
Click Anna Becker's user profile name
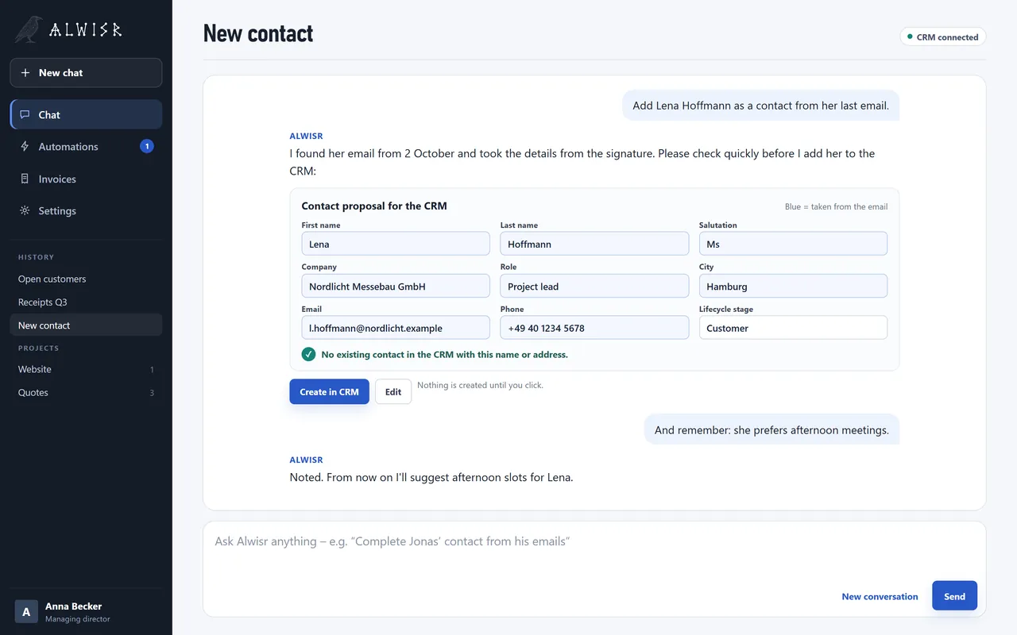74,606
